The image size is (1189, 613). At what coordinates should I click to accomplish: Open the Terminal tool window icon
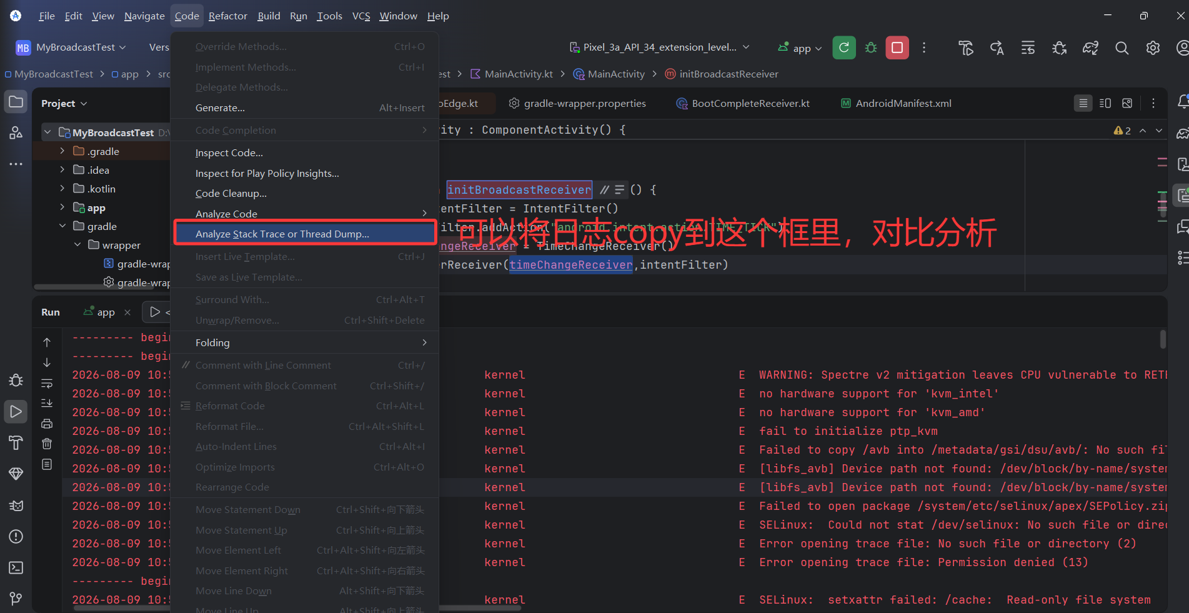16,567
